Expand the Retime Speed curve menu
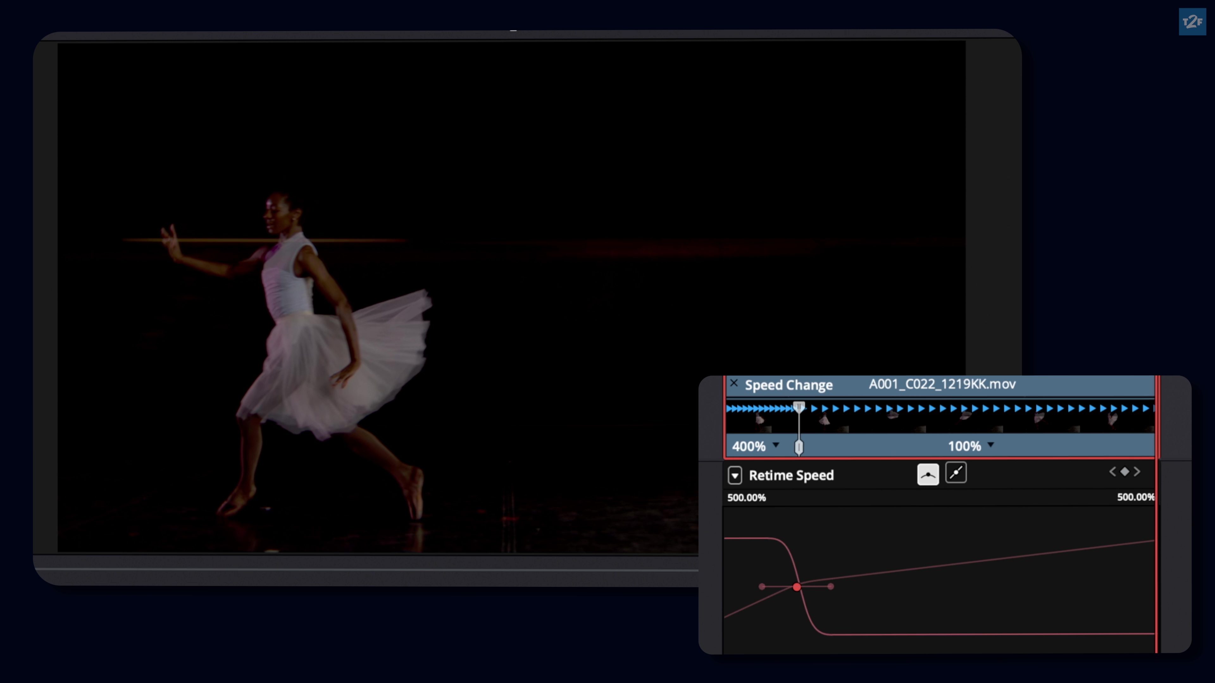This screenshot has width=1215, height=683. pos(735,475)
